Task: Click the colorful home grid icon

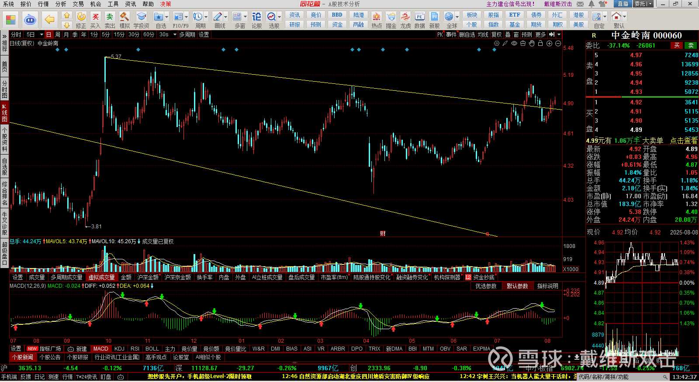Action: pos(10,20)
